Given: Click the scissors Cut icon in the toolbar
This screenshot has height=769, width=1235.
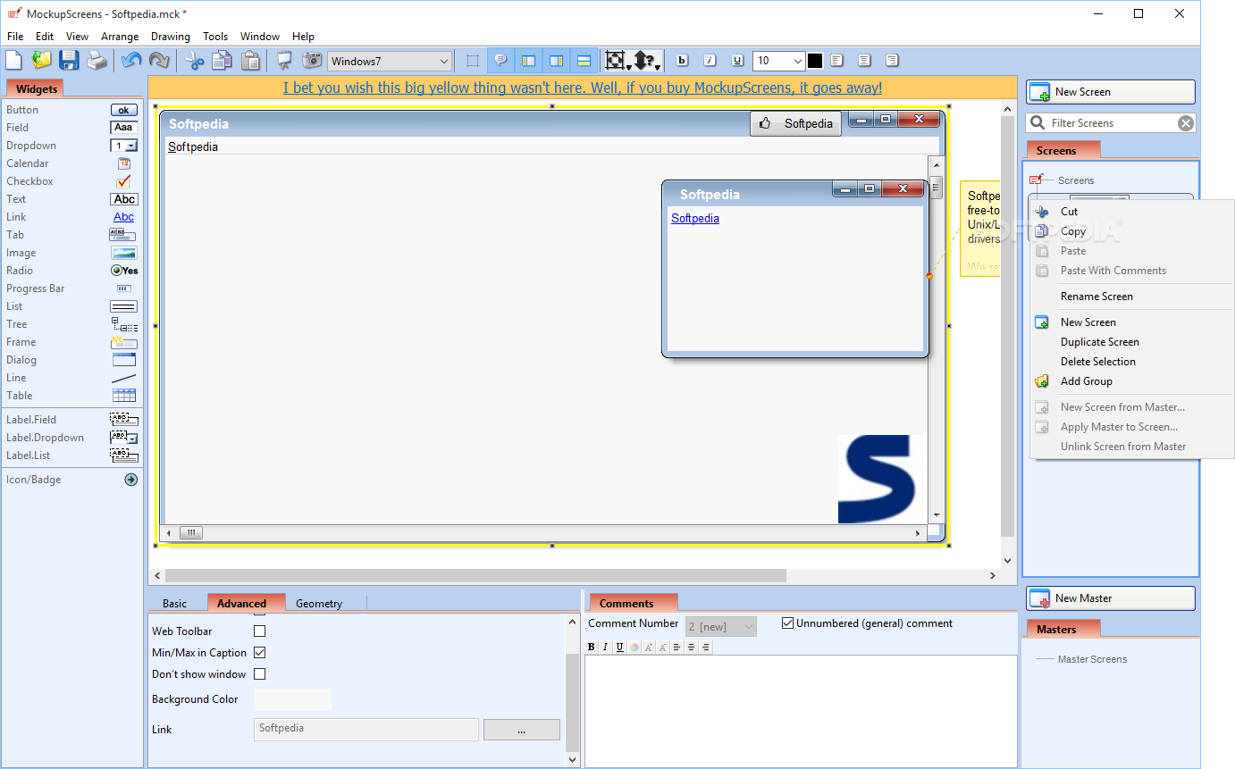Looking at the screenshot, I should (x=194, y=61).
